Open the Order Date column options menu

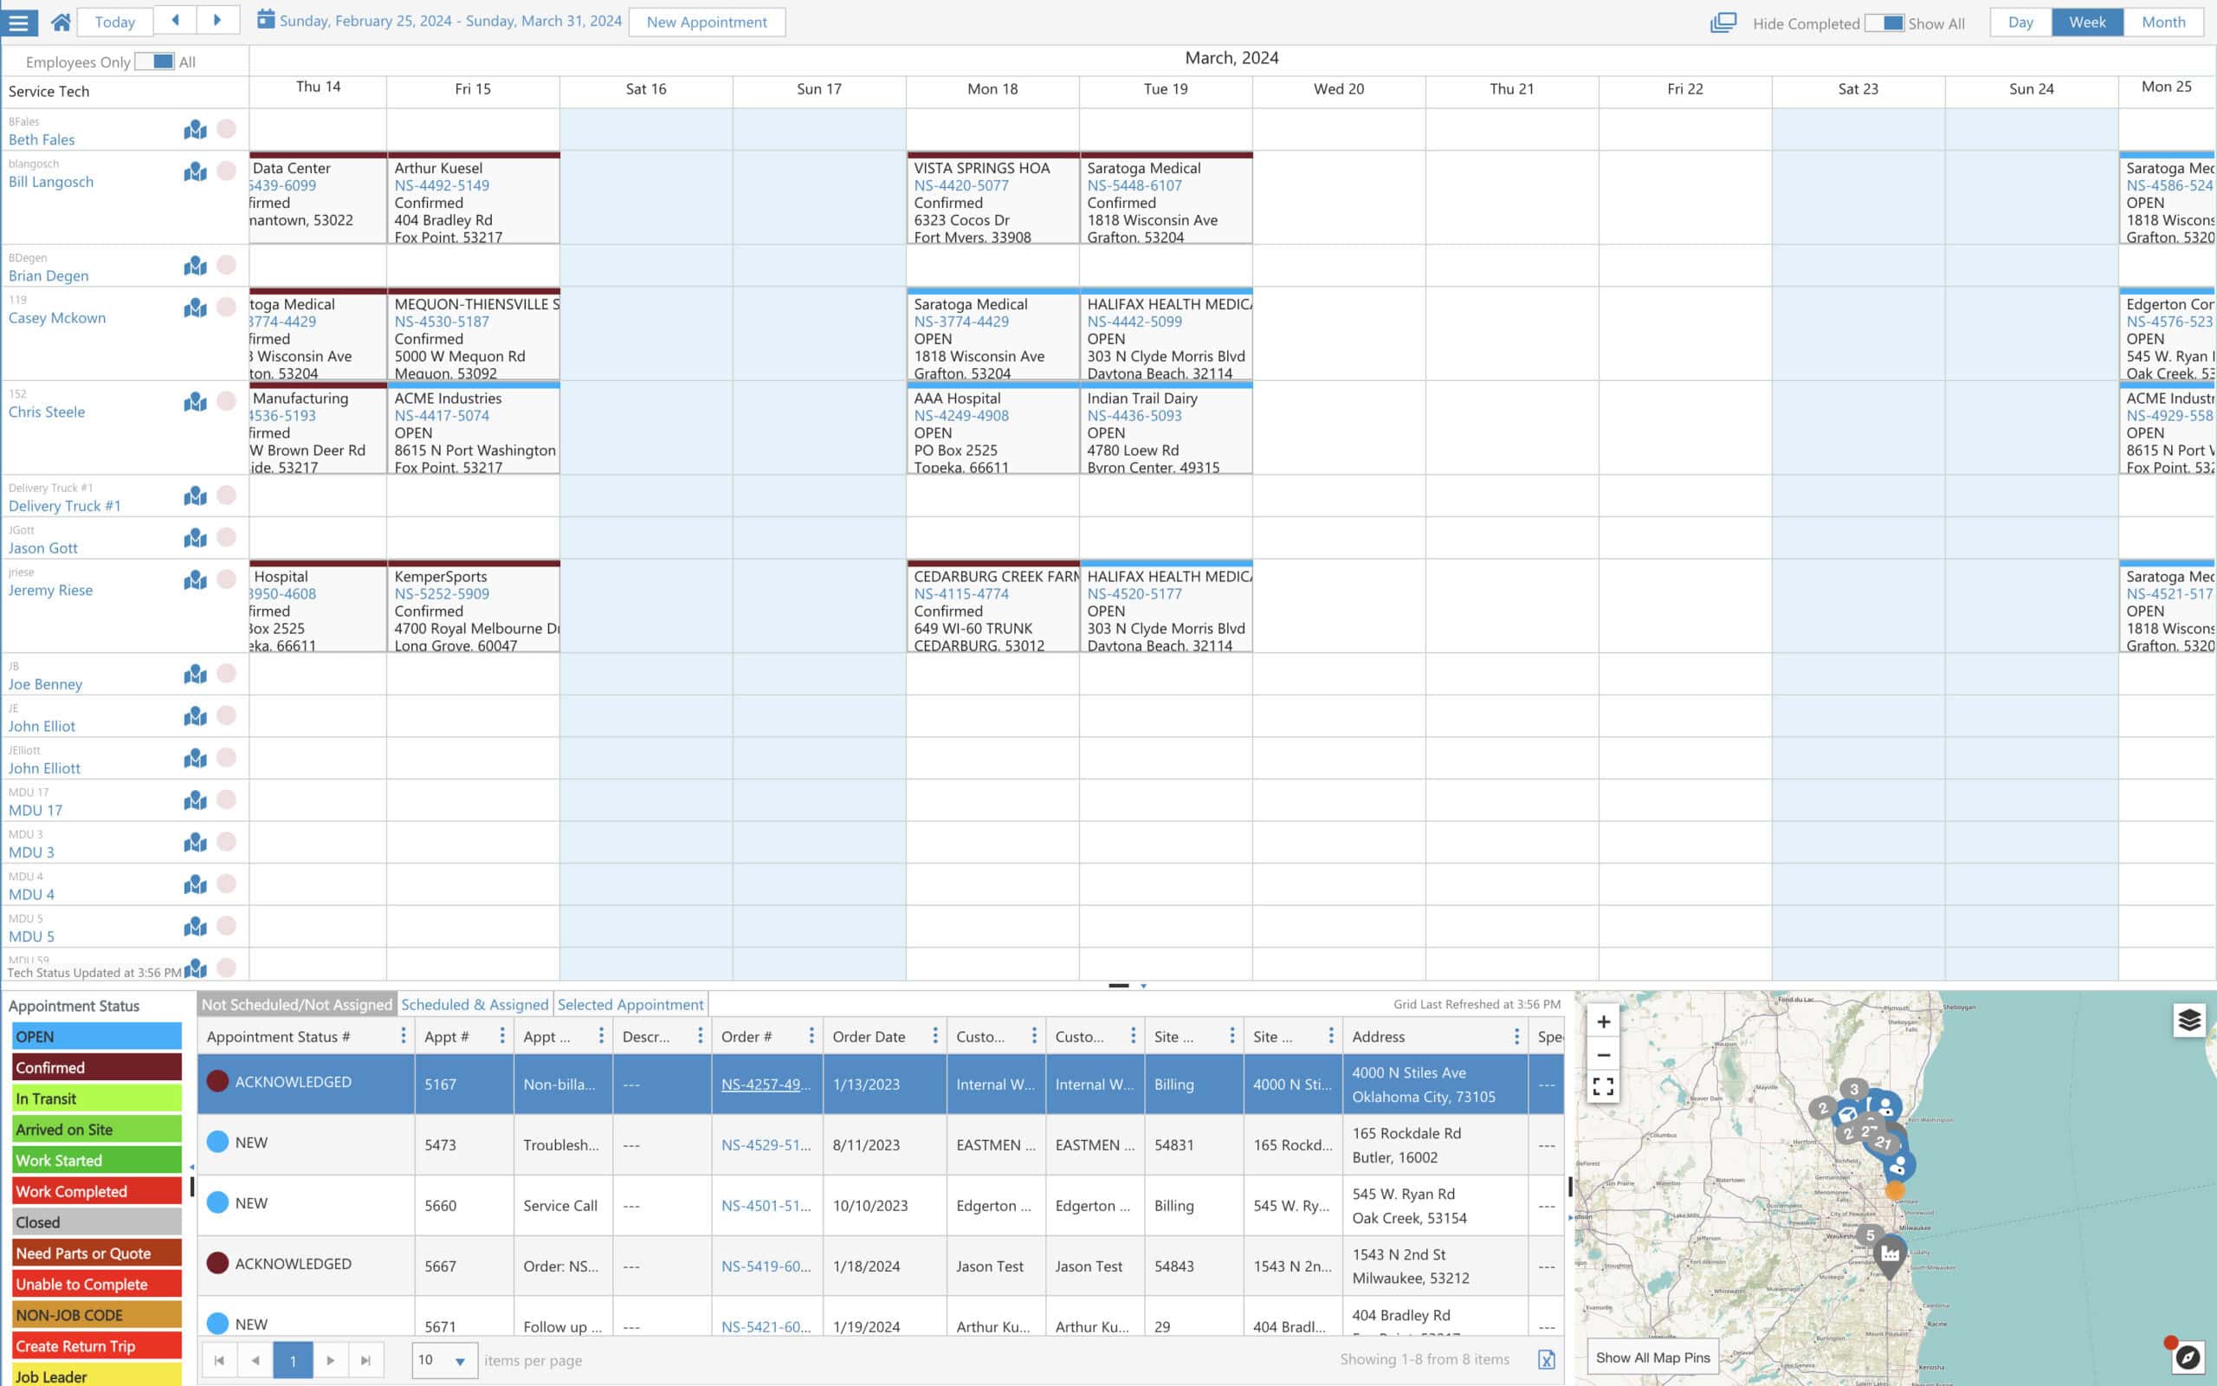click(936, 1035)
